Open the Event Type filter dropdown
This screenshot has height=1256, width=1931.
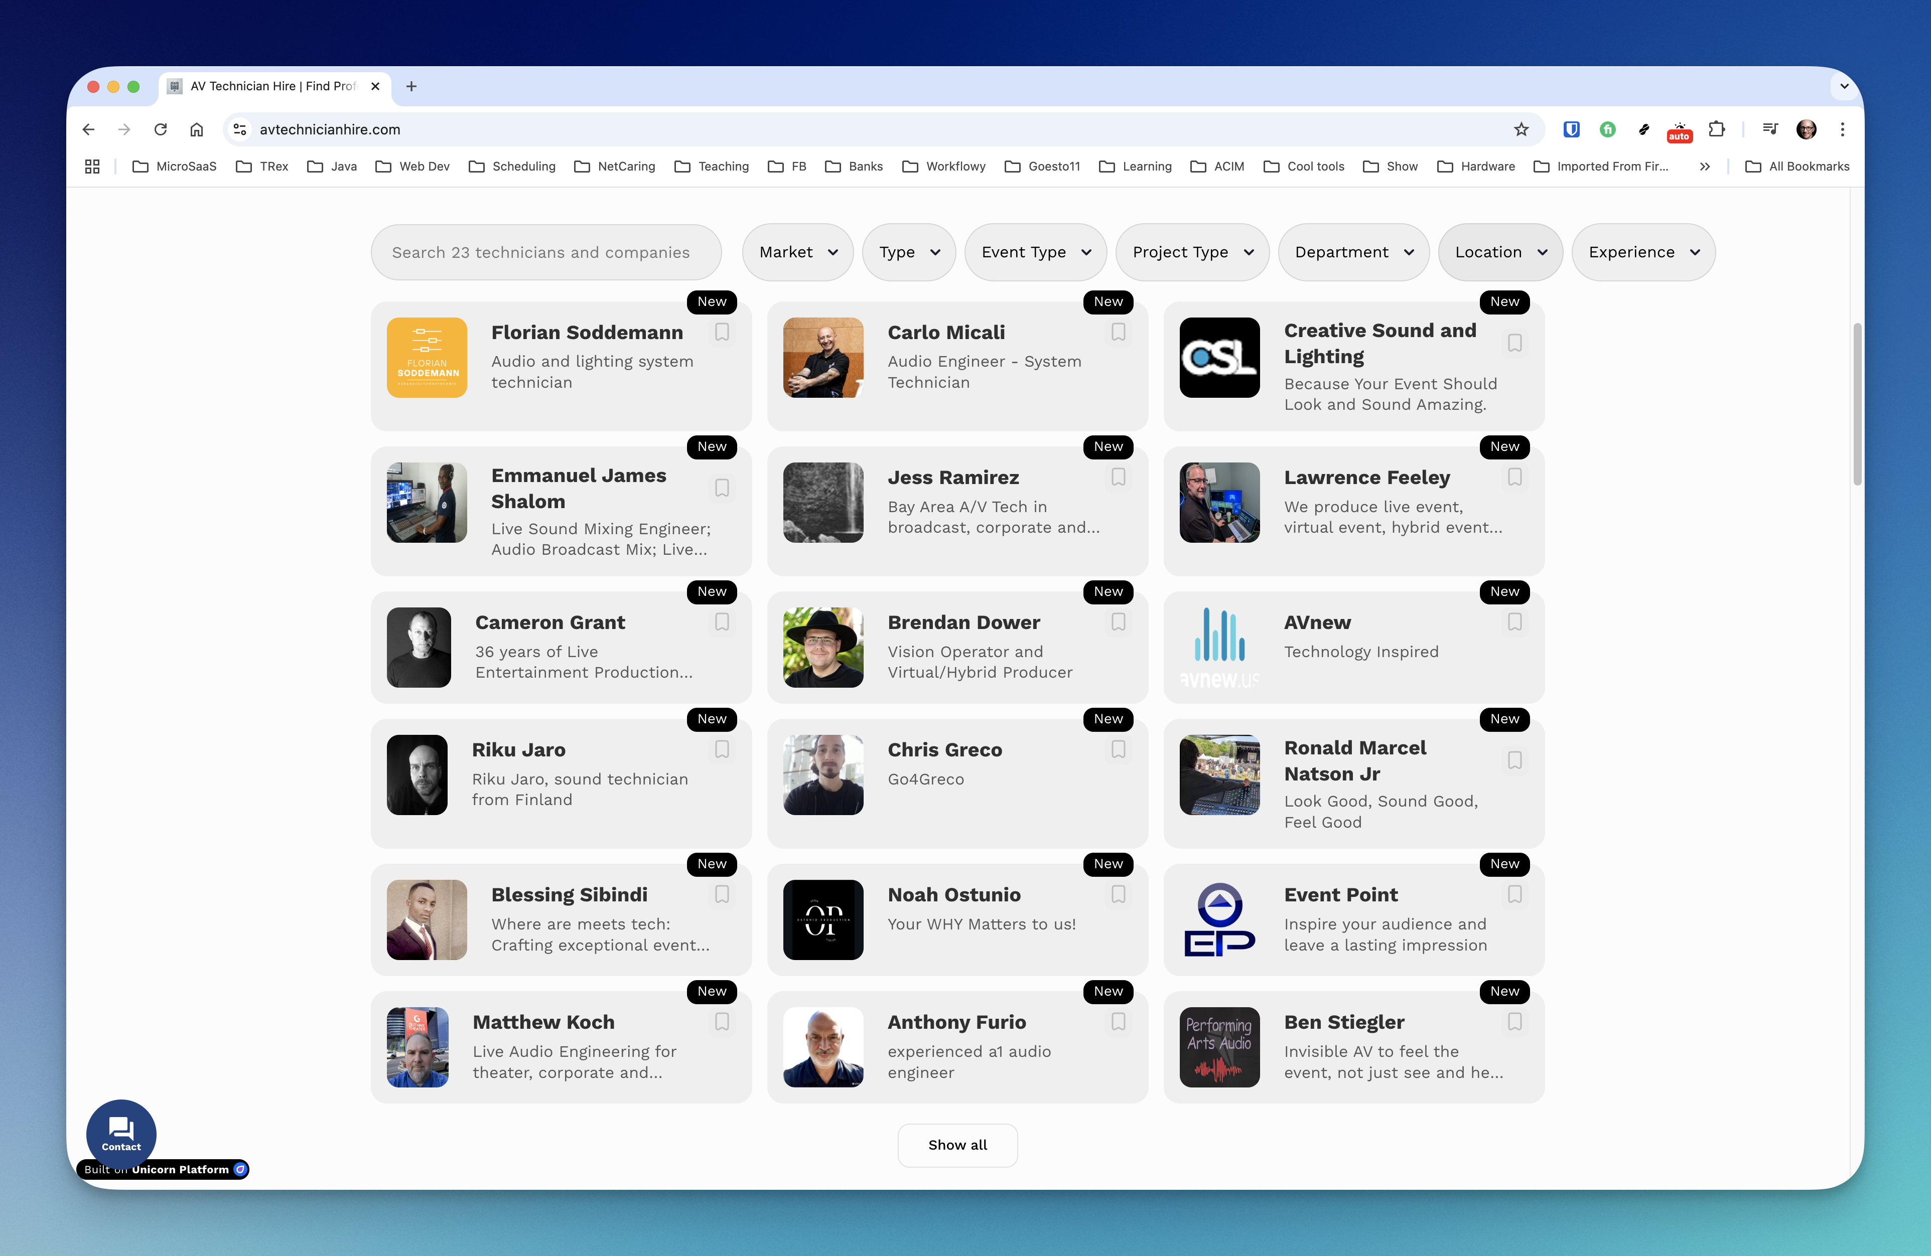[1035, 252]
